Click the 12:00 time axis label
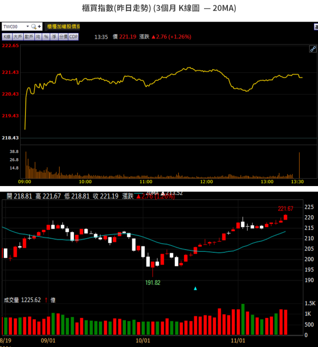Viewport: 318px width, 347px height. (x=206, y=182)
